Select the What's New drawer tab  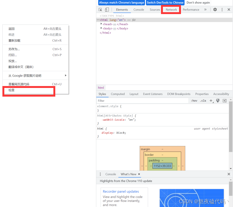point(128,174)
